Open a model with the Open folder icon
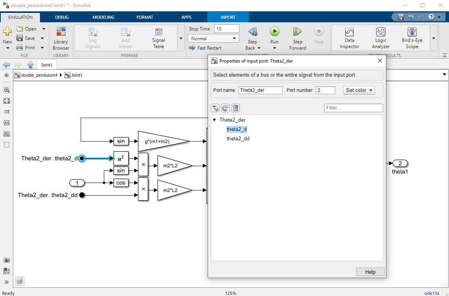 (20, 29)
